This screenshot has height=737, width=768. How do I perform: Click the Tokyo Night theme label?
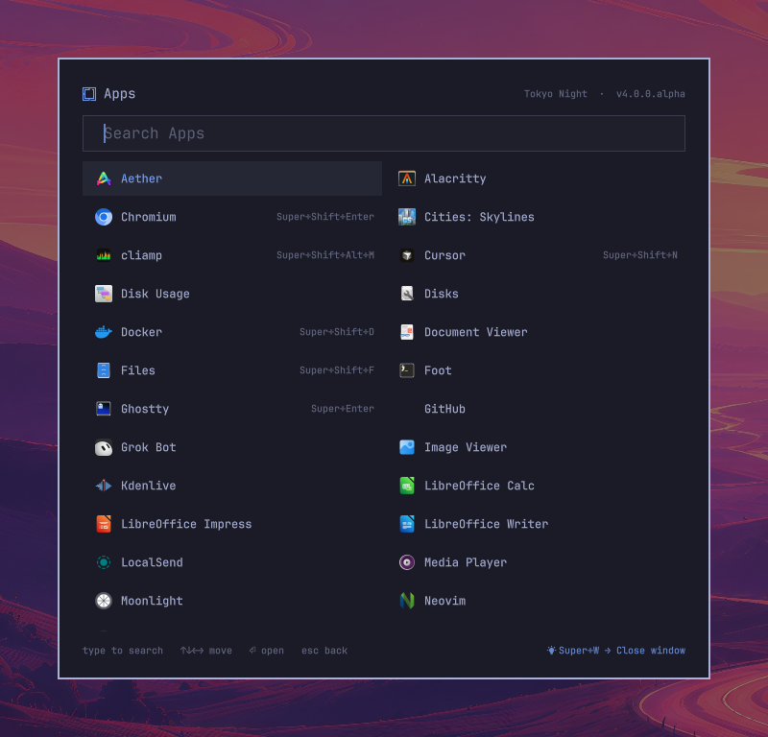[x=556, y=94]
